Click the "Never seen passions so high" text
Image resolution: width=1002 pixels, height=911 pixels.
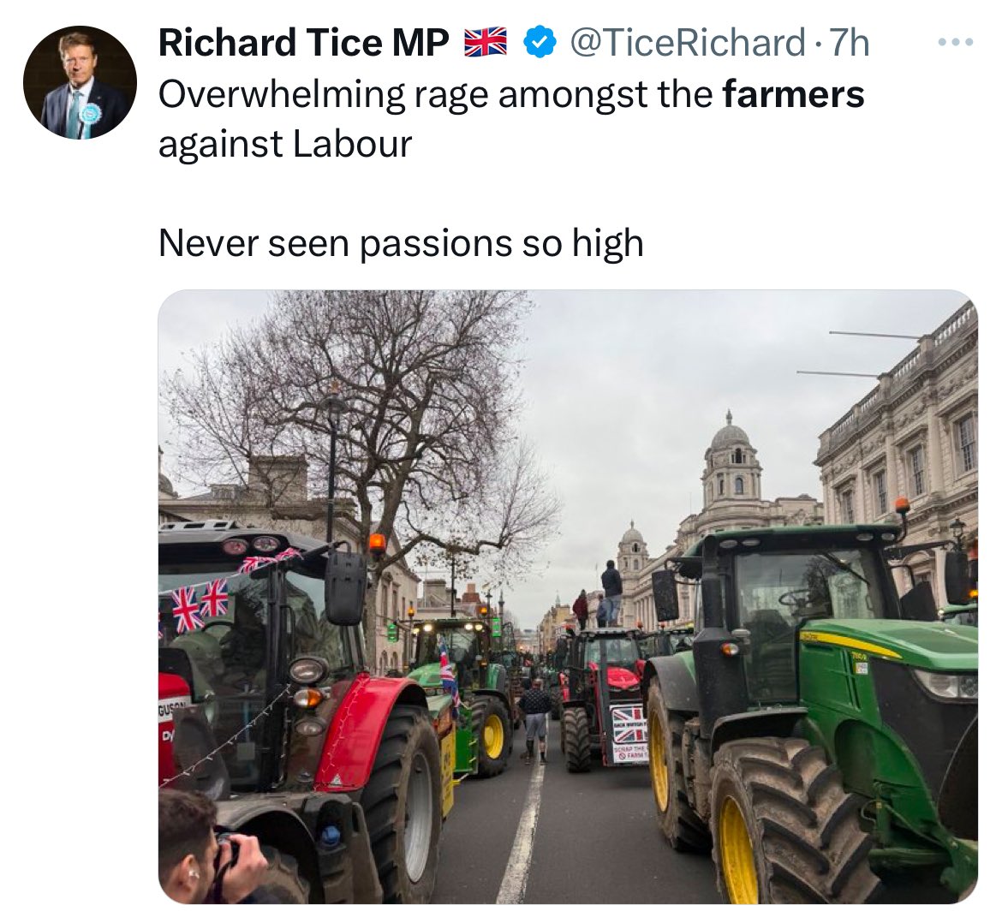401,243
